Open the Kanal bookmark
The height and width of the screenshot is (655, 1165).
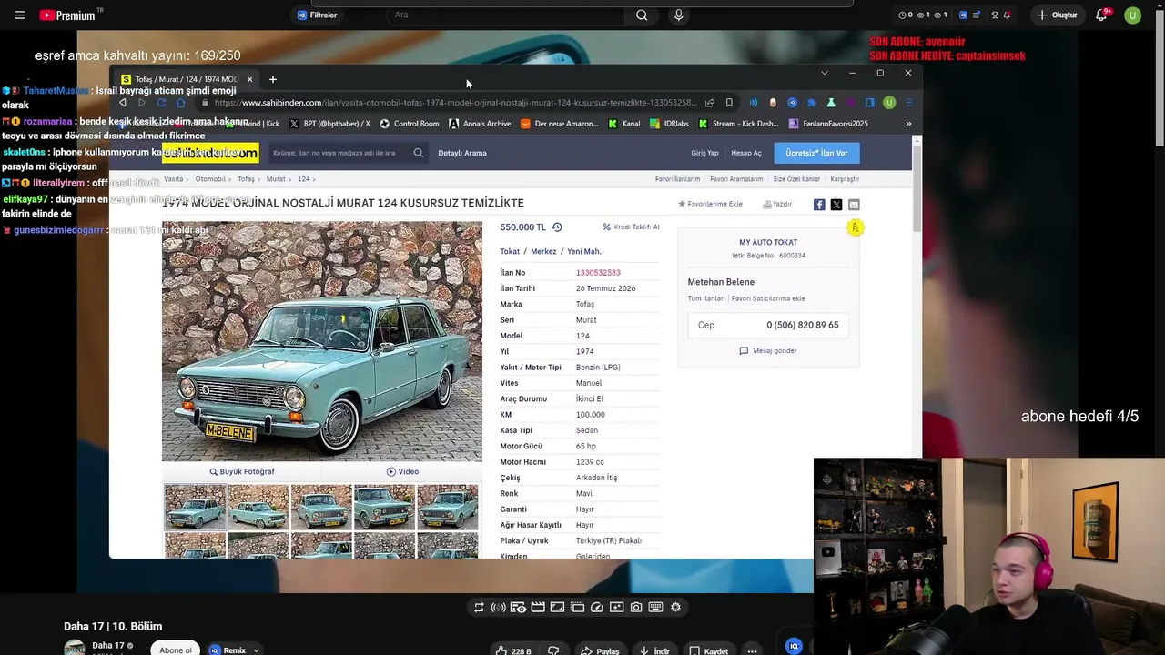(624, 124)
